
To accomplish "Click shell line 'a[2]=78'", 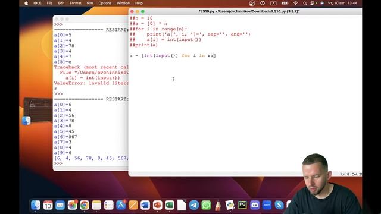I will tap(64, 46).
